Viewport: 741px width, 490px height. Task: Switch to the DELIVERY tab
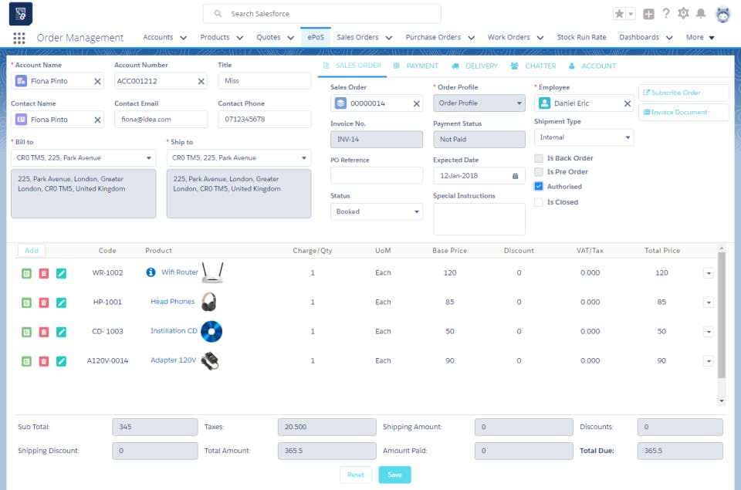pyautogui.click(x=475, y=66)
